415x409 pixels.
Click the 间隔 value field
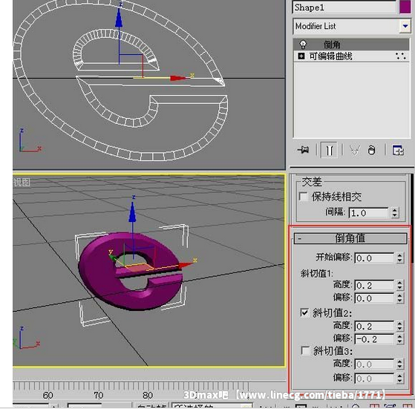pos(368,213)
